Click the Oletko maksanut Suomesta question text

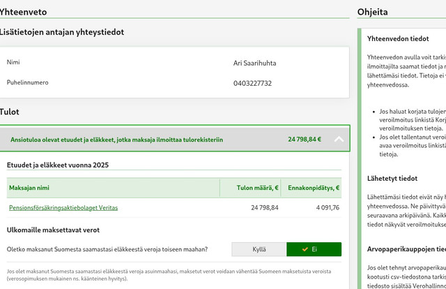(107, 249)
